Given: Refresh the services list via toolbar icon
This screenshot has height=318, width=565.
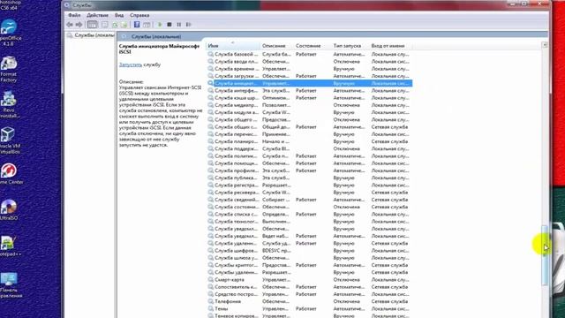Looking at the screenshot, I should 115,25.
